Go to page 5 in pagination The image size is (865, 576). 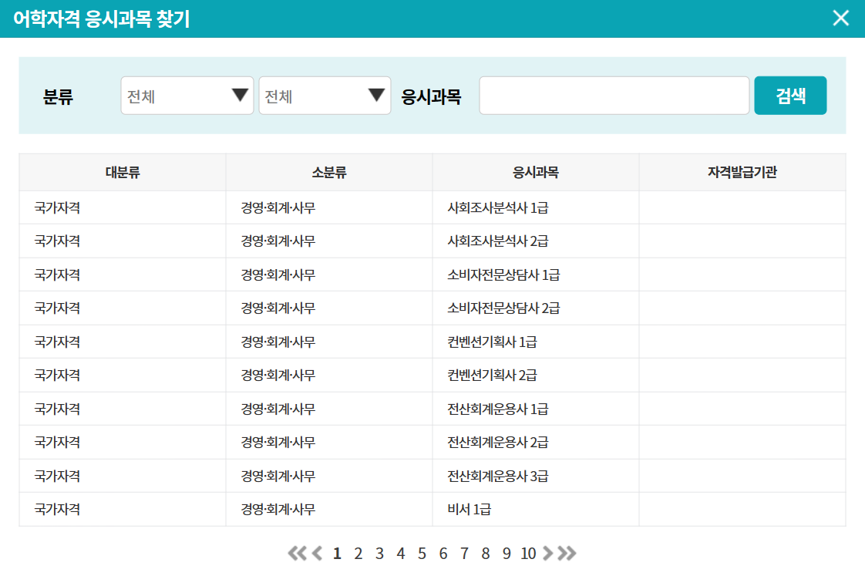point(422,553)
